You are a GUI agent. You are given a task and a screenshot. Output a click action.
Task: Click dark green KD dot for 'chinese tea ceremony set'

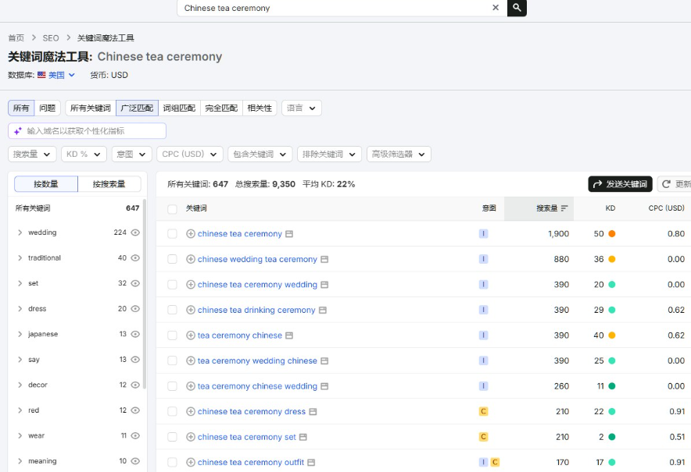(x=612, y=437)
